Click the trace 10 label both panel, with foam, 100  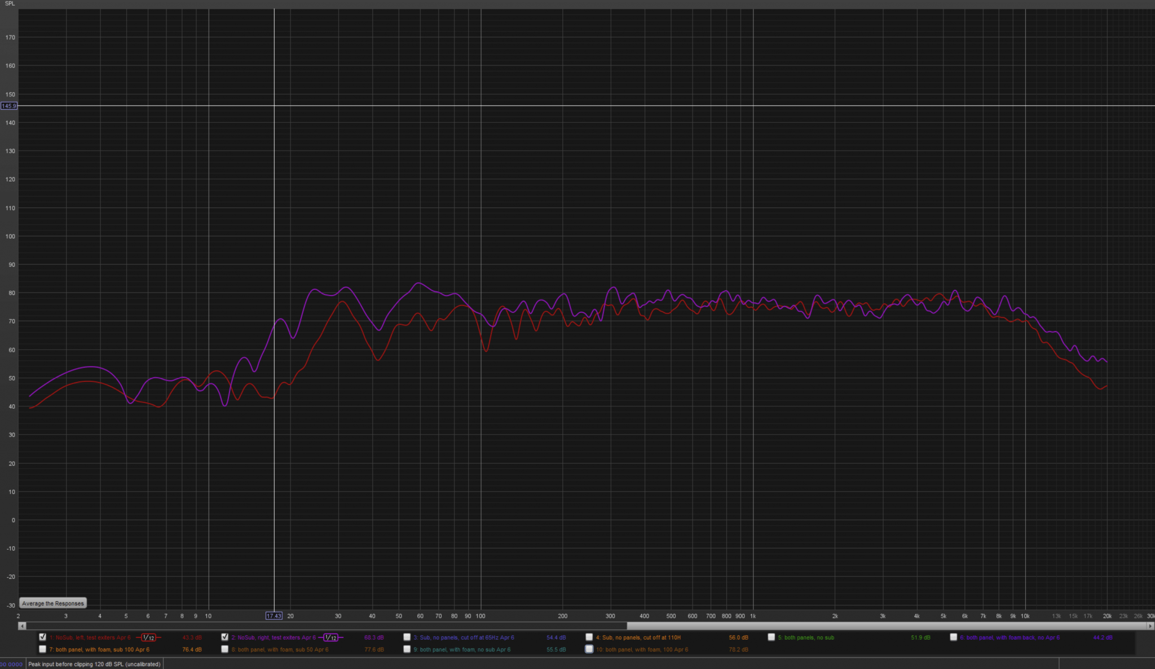642,650
